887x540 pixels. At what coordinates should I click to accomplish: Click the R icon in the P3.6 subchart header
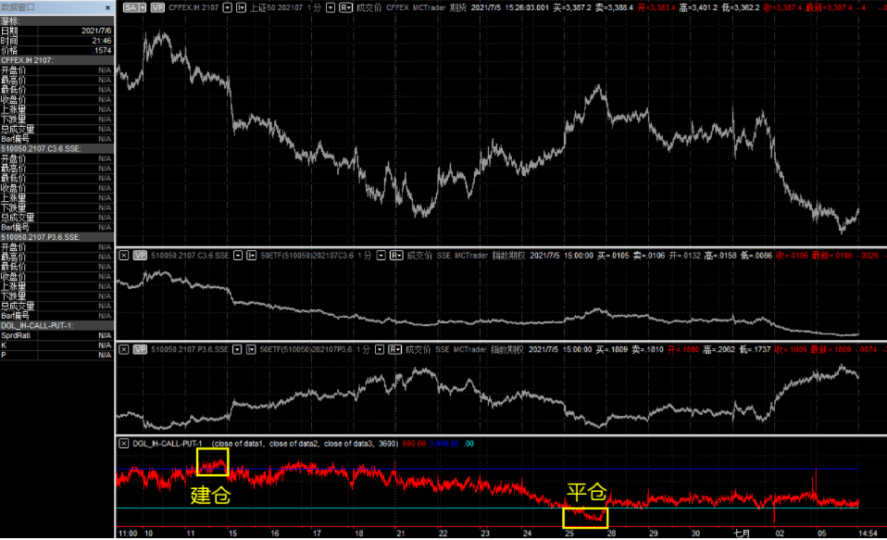pyautogui.click(x=394, y=350)
